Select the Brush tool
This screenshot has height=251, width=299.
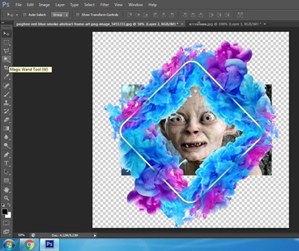(6, 94)
